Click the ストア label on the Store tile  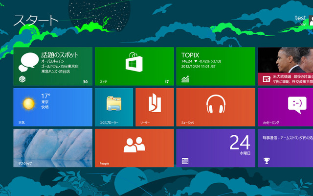coord(103,82)
